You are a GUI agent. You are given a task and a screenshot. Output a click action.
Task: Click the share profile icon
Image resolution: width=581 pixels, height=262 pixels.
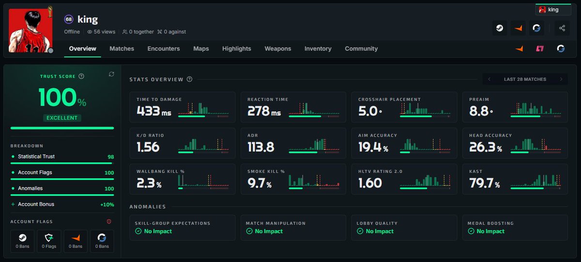pos(562,28)
